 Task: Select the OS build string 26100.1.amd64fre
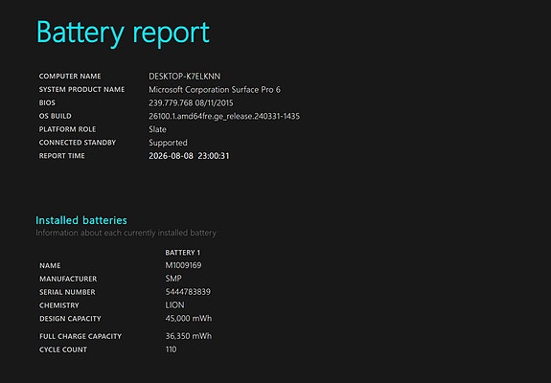coord(224,116)
